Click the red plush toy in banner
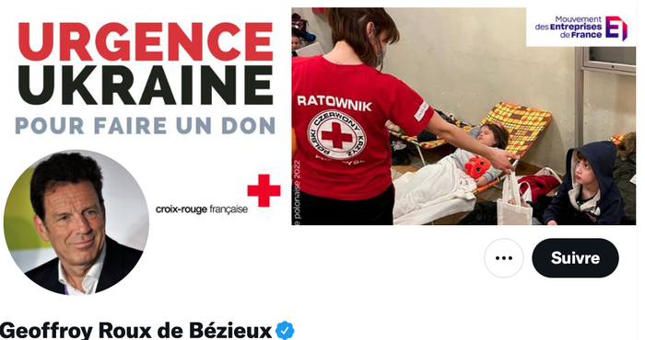Viewport: 645px width, 340px height. pos(477,167)
